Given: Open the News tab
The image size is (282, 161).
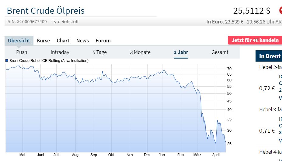Looking at the screenshot, I should tap(82, 41).
